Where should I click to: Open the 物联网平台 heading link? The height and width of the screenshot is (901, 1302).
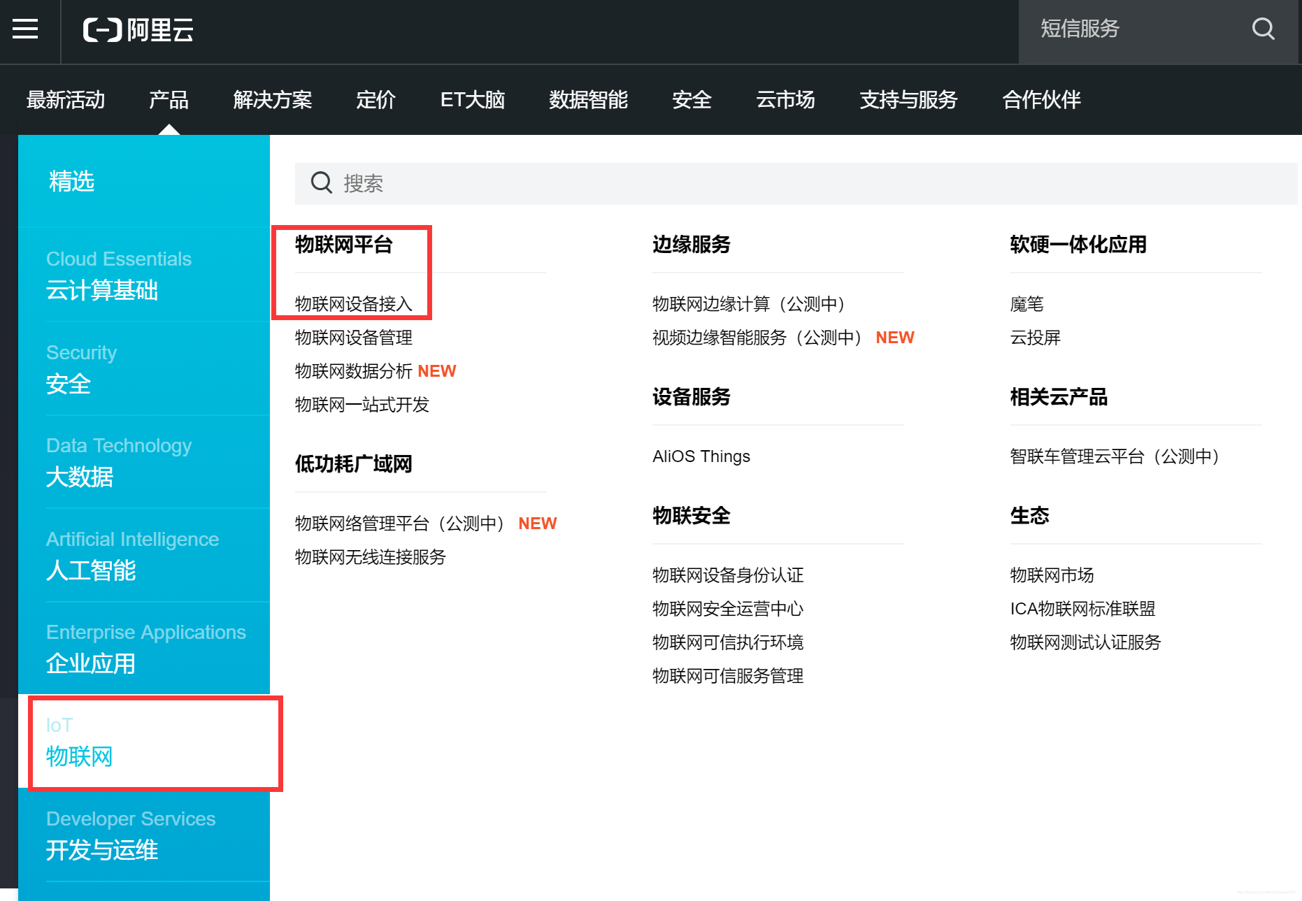coord(344,245)
